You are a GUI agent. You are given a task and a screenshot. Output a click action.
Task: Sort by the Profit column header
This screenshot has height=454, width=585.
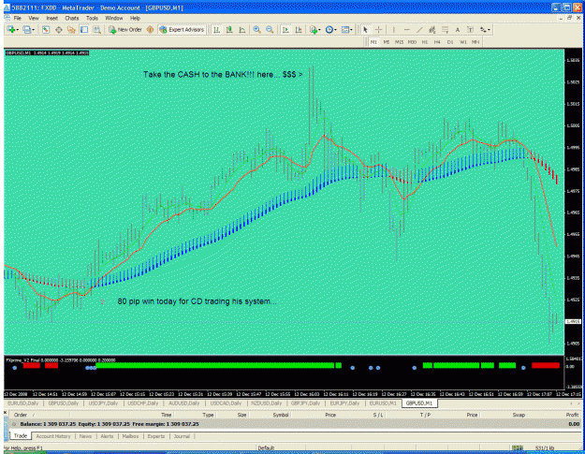[572, 415]
